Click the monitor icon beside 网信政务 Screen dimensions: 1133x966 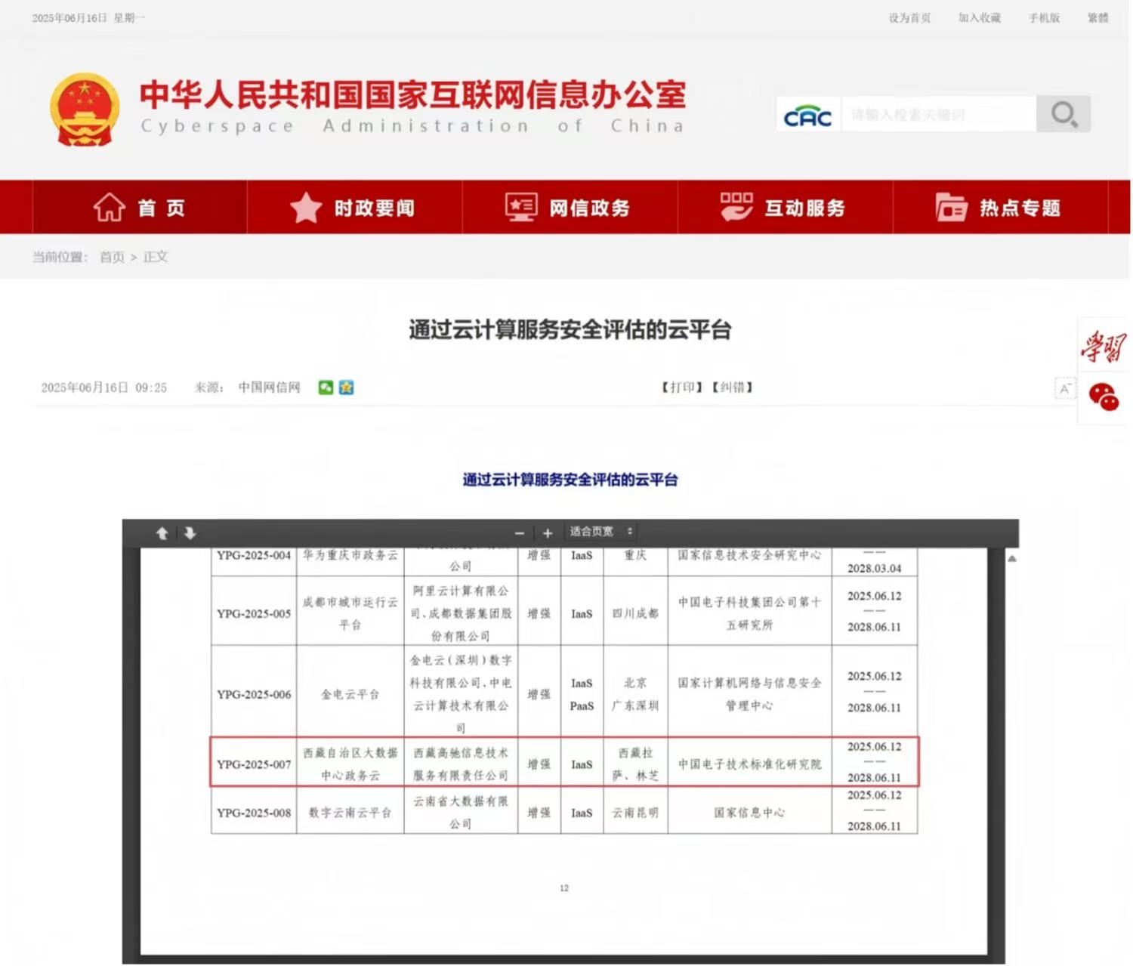(521, 207)
